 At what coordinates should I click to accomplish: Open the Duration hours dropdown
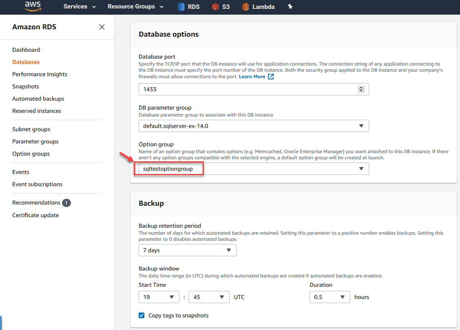330,297
